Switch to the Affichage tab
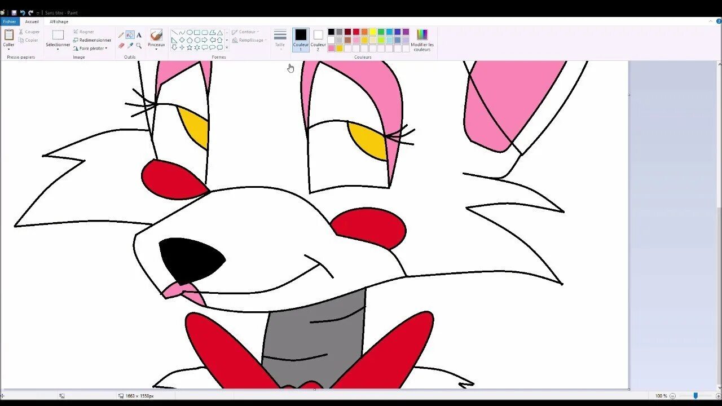The width and height of the screenshot is (722, 406). [59, 21]
